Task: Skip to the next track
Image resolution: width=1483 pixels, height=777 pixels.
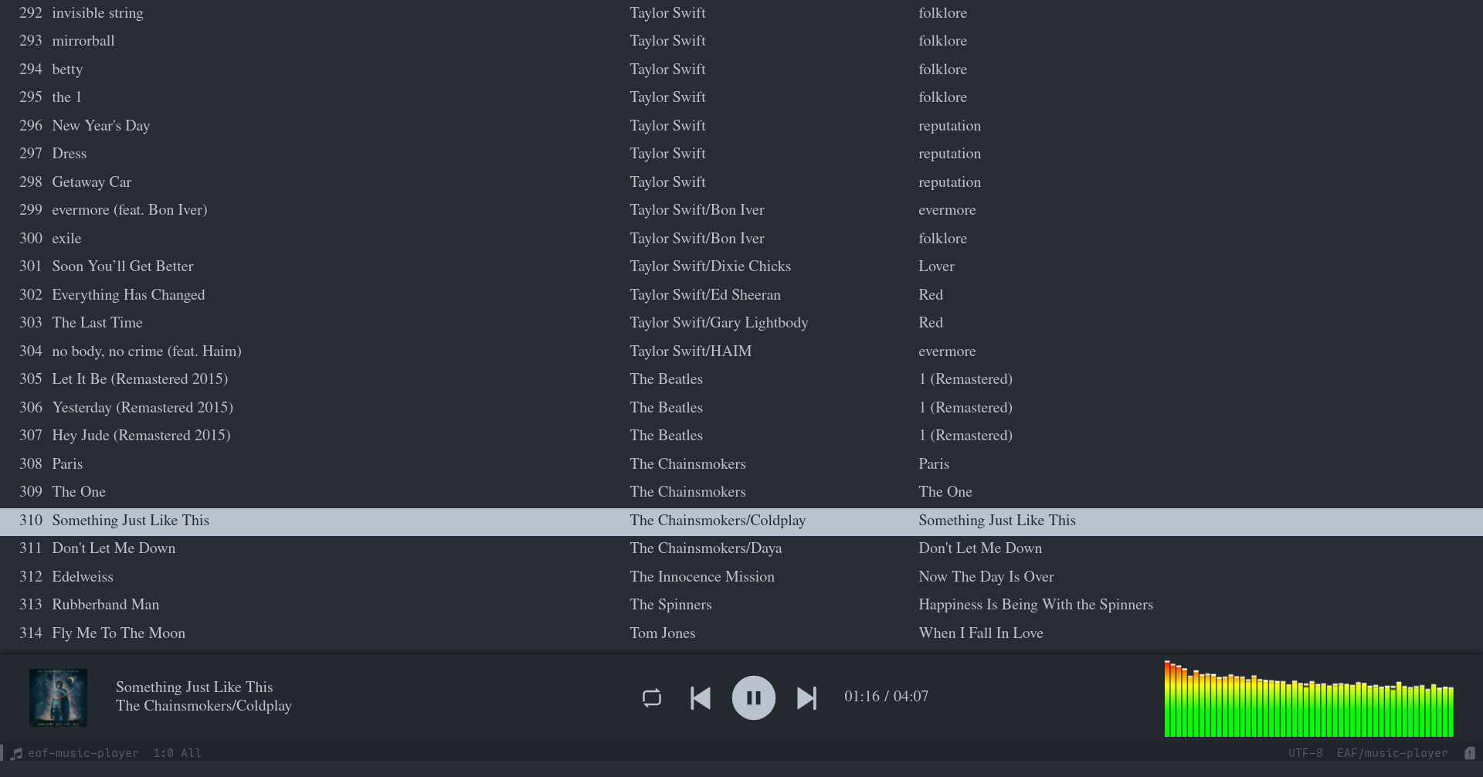Action: pos(806,697)
